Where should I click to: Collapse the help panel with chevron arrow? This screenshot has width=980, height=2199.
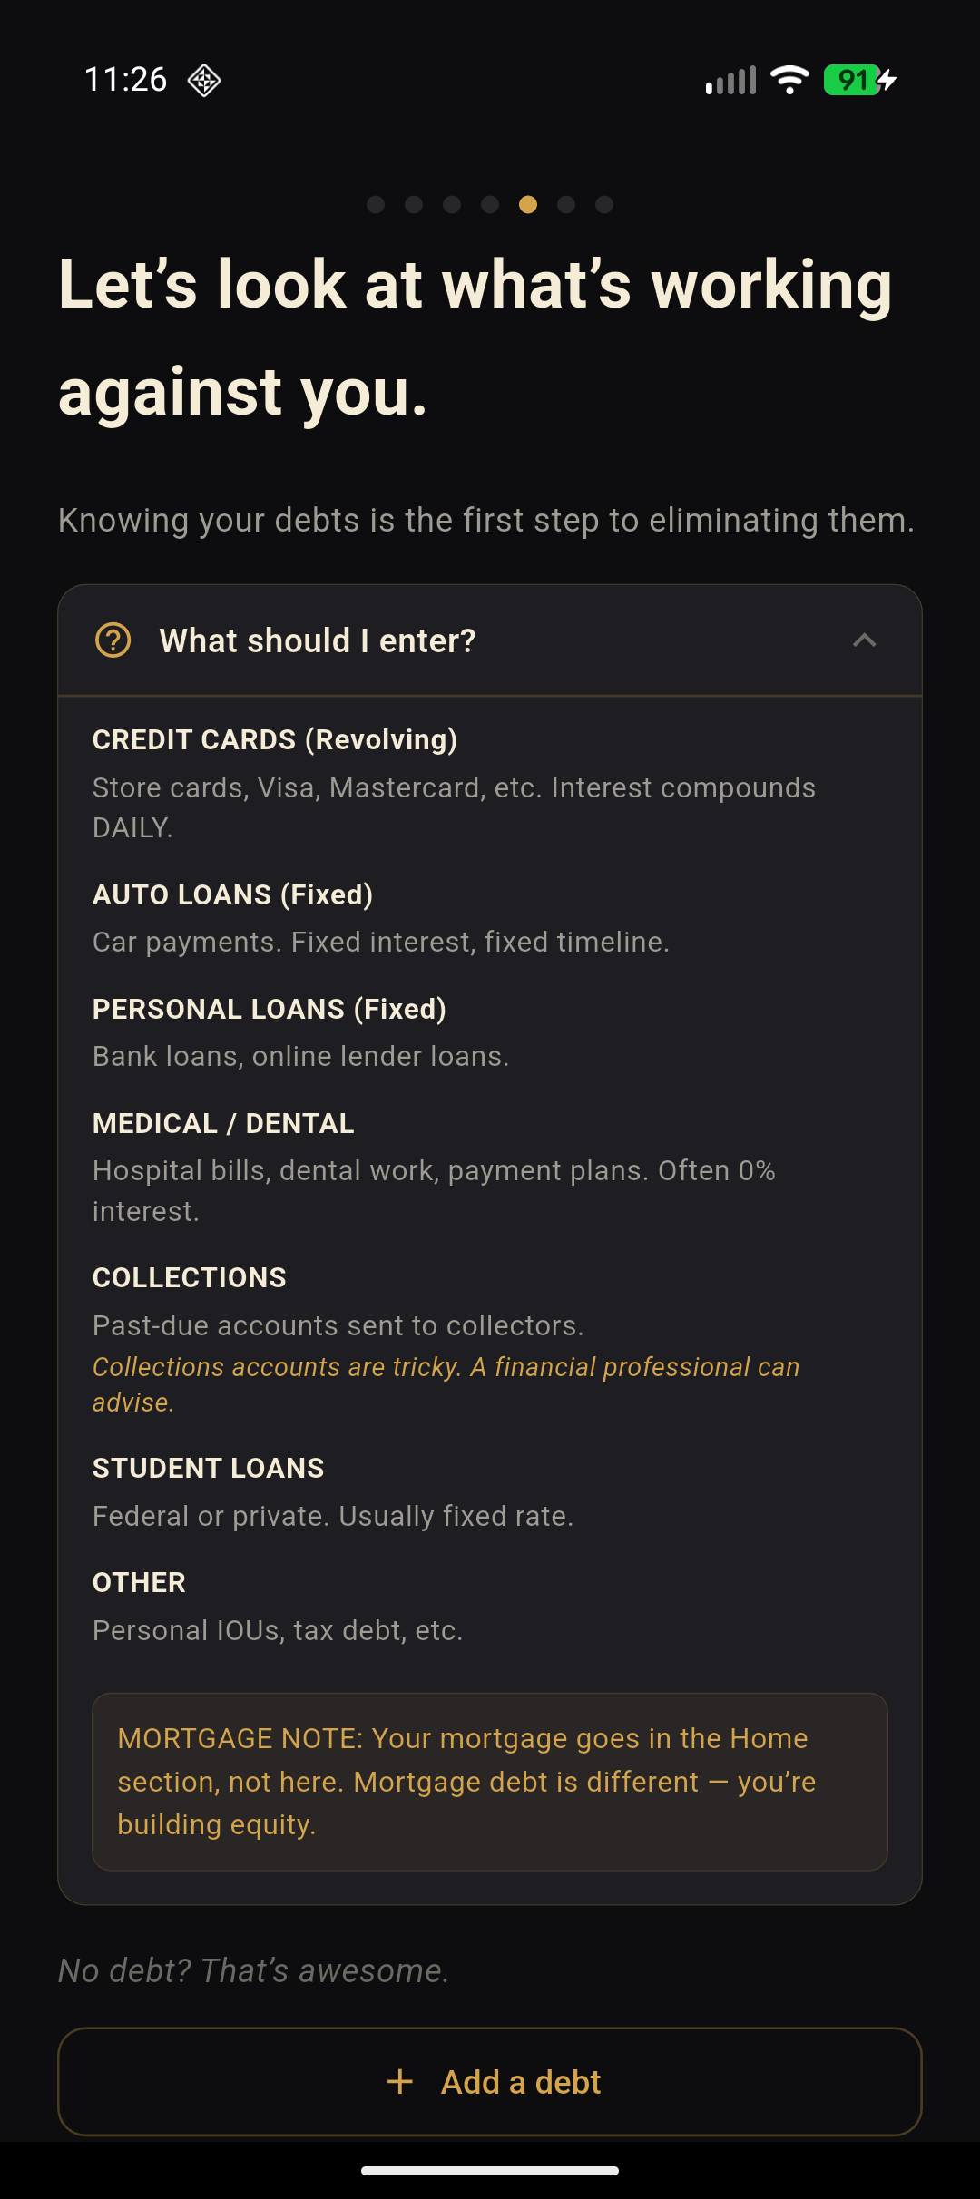(x=864, y=640)
